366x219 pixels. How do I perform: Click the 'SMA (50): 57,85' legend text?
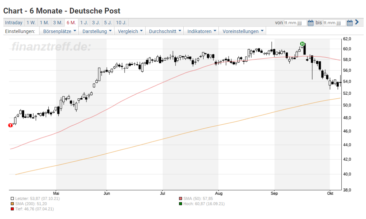tap(198, 199)
